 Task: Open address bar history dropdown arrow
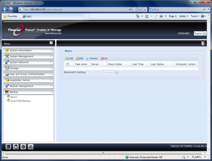[130, 10]
